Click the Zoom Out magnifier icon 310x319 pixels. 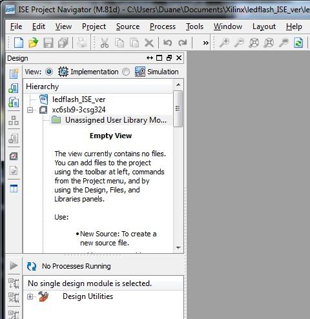[239, 43]
